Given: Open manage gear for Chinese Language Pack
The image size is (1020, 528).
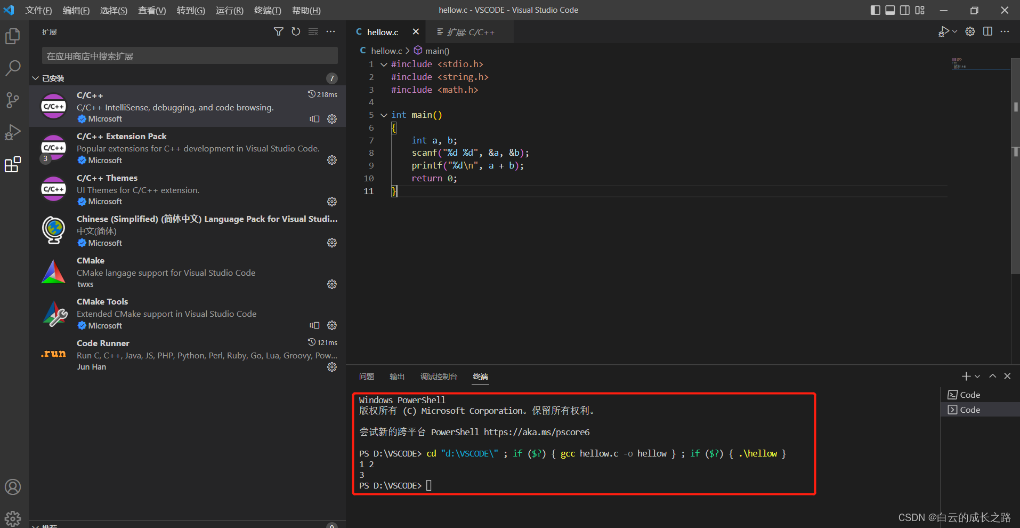Looking at the screenshot, I should (332, 243).
